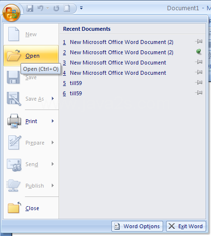Image resolution: width=211 pixels, height=236 pixels.
Task: Click the Save As disk-and-pencil icon
Action: click(14, 99)
